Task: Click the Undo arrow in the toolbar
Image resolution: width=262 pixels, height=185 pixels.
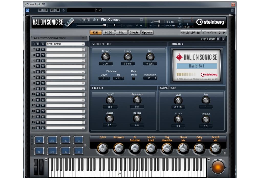Action: 205,32
